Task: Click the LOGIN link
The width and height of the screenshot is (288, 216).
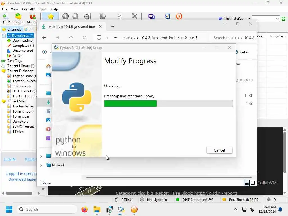Action: pyautogui.click(x=10, y=159)
